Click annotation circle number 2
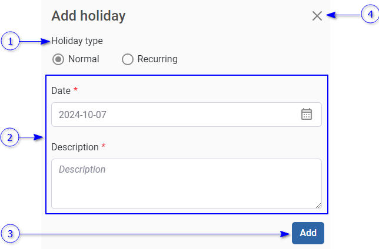Viewport: 379px width, 249px height. point(10,138)
